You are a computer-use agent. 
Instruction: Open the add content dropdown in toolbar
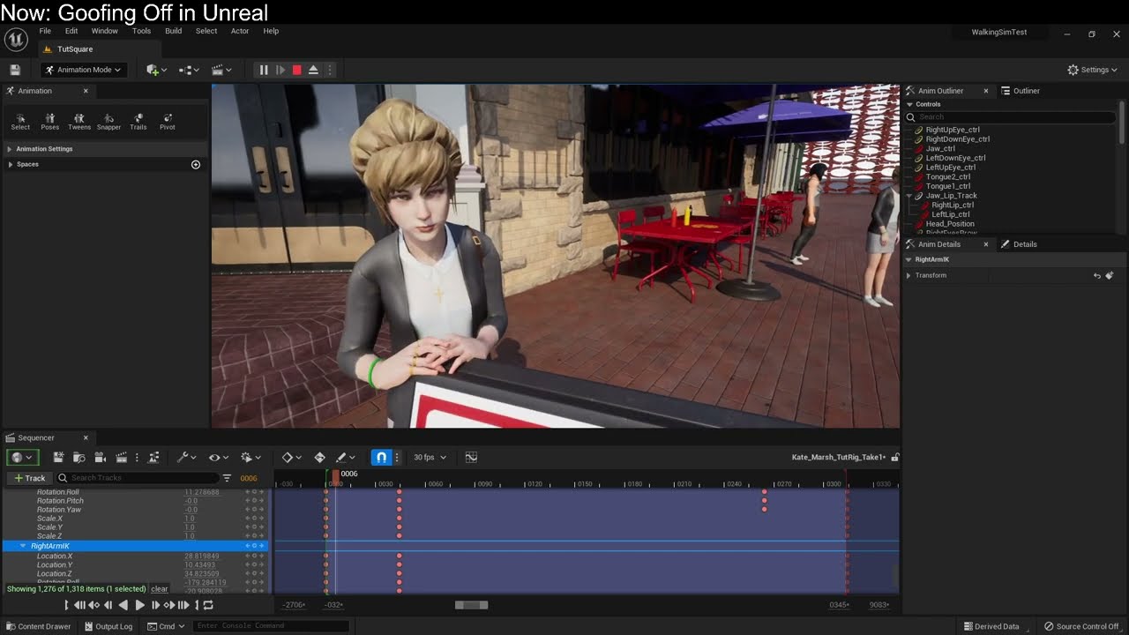click(x=154, y=70)
